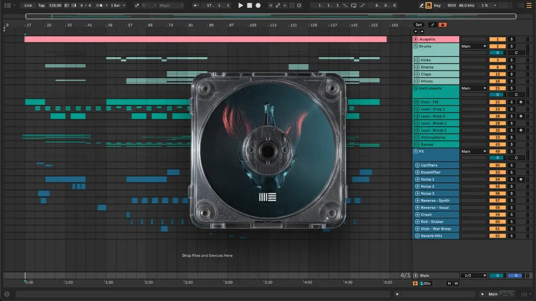This screenshot has height=301, width=536.
Task: Enable Draw Mode pencil icon
Action: pos(422,5)
